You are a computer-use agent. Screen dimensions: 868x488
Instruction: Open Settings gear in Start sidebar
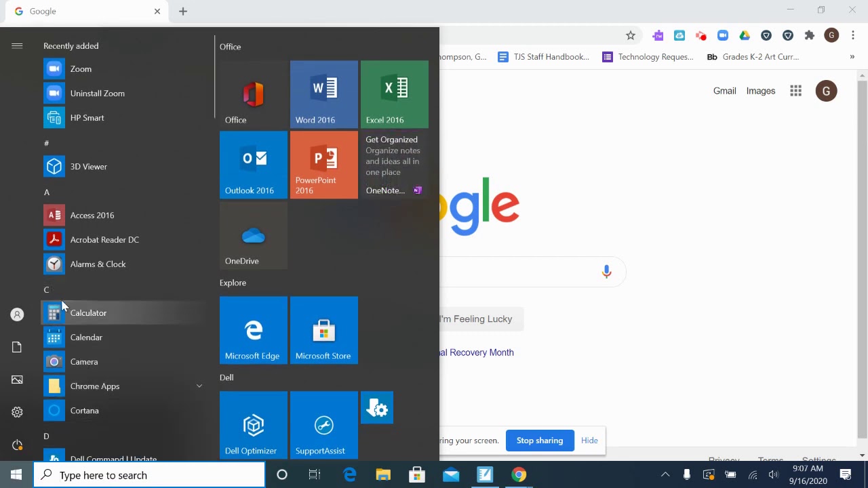click(17, 412)
